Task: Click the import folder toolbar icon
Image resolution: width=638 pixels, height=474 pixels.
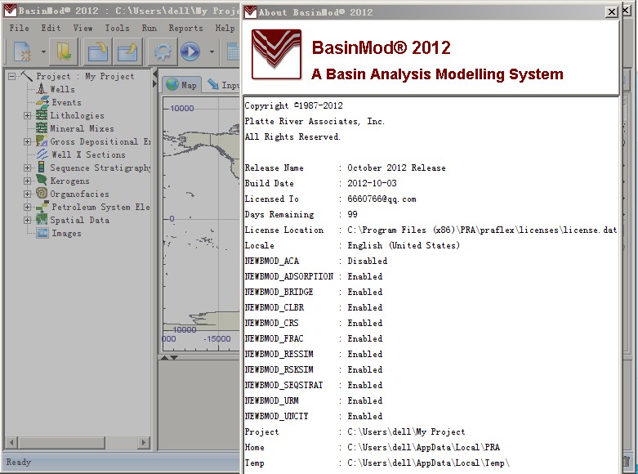Action: pyautogui.click(x=98, y=51)
